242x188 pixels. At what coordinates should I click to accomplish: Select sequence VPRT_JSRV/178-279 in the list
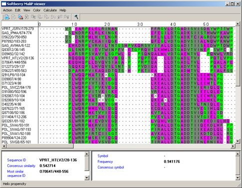point(18,29)
